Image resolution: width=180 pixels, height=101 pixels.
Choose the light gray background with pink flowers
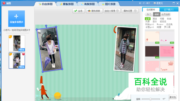click(167, 37)
